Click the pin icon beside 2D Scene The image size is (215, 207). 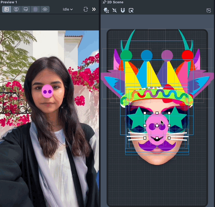[x=105, y=2]
